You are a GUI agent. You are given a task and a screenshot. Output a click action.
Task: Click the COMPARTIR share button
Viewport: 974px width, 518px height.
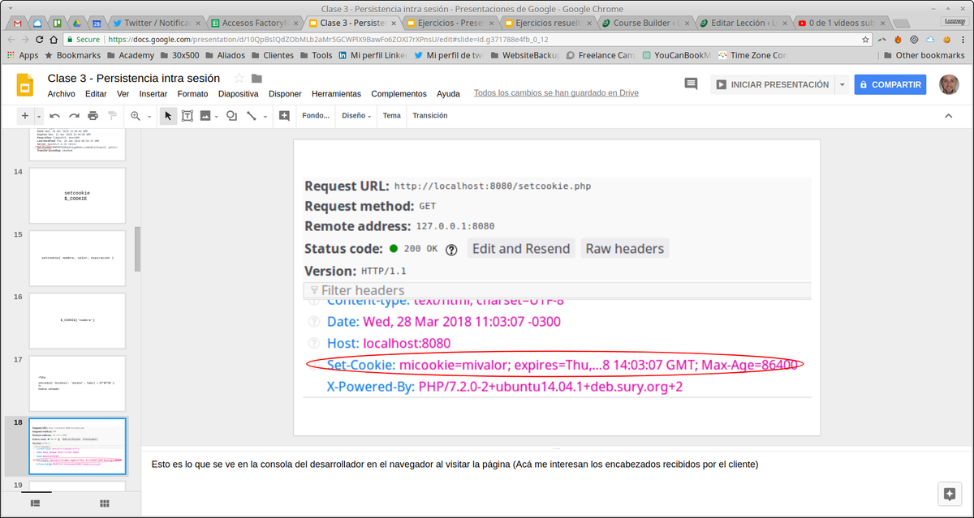pyautogui.click(x=890, y=84)
